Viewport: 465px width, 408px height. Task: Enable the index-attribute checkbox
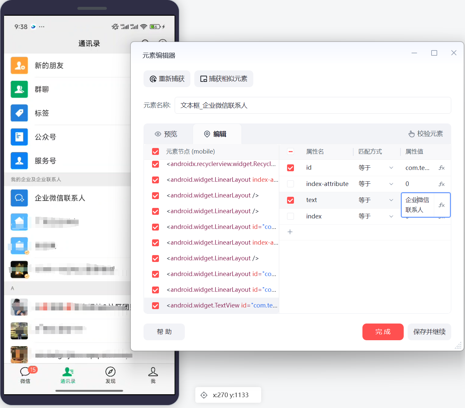tap(290, 184)
